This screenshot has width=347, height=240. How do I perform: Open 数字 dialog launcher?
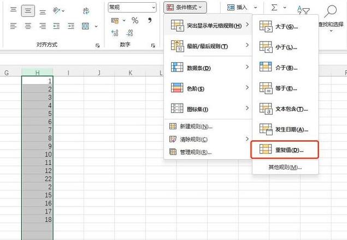[153, 45]
